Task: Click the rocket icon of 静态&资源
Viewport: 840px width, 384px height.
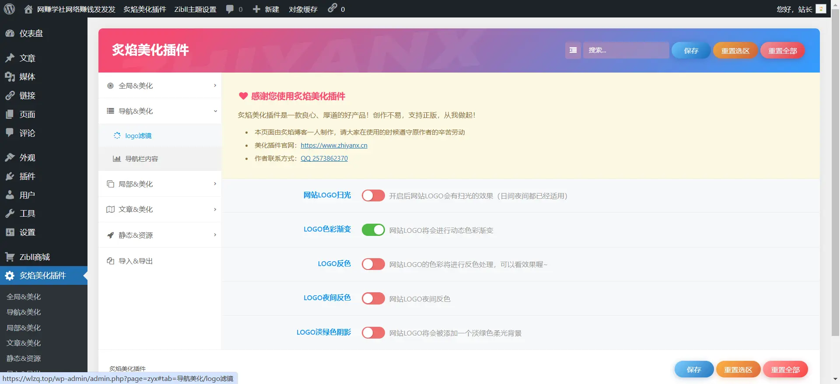Action: 110,235
